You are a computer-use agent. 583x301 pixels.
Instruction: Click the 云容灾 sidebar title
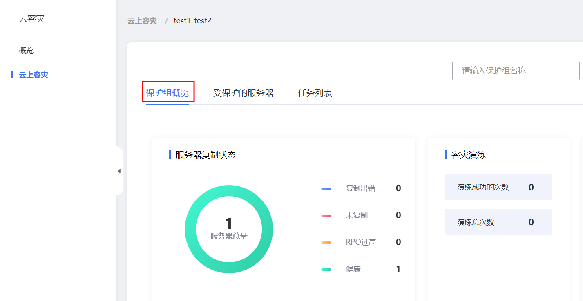pyautogui.click(x=32, y=19)
